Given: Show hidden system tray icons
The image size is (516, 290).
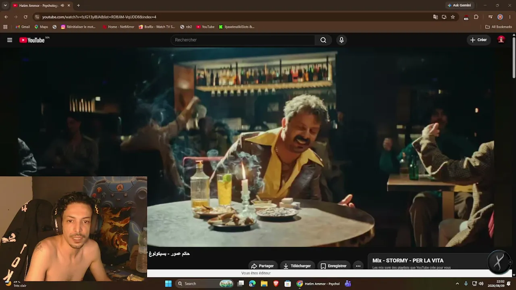Looking at the screenshot, I should pyautogui.click(x=457, y=284).
